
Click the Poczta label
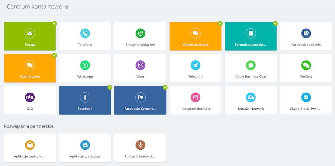point(30,44)
